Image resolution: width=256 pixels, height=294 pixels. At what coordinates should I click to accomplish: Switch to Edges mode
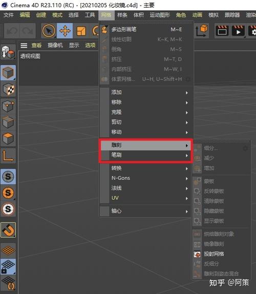[8, 122]
